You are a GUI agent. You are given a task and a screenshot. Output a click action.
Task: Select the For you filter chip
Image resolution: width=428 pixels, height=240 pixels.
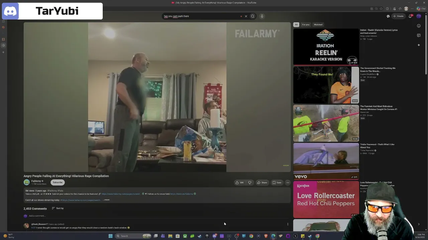click(x=306, y=25)
